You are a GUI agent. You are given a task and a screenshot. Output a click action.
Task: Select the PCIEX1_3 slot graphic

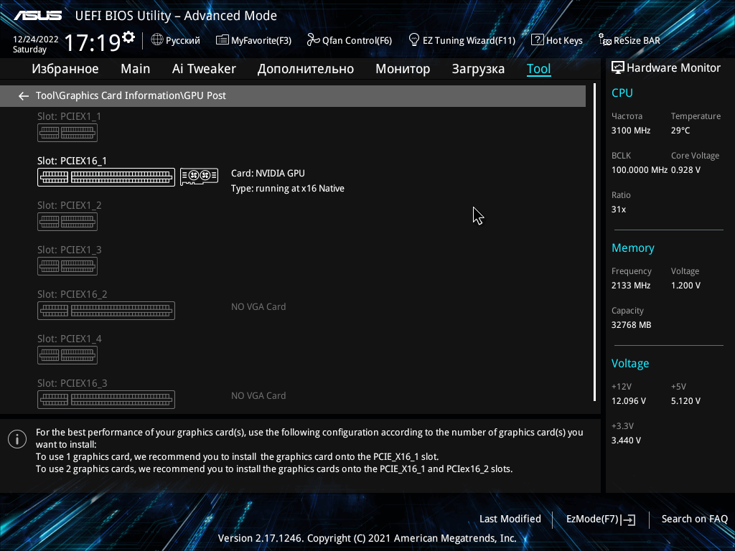[x=67, y=266]
